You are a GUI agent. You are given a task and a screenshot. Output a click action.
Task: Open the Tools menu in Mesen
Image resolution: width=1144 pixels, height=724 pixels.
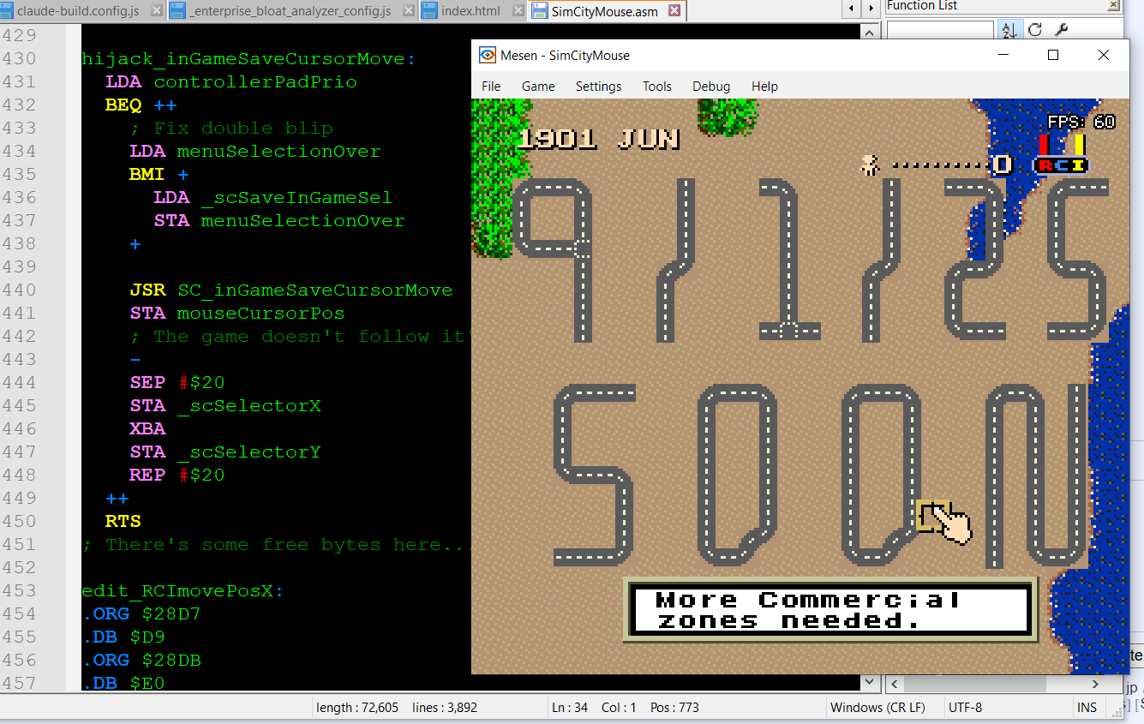[x=657, y=87]
